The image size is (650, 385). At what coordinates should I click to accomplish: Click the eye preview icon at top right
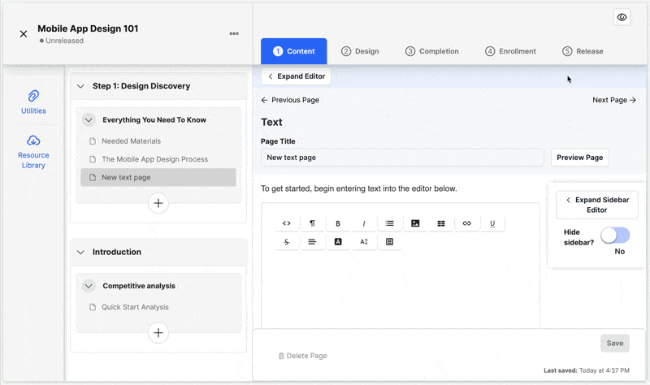[x=622, y=17]
